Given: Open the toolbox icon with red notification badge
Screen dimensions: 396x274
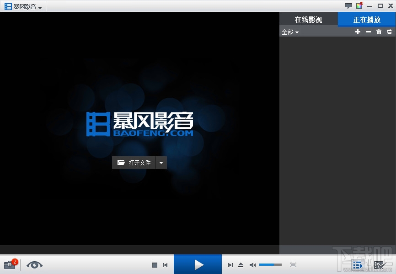Looking at the screenshot, I should (x=9, y=264).
